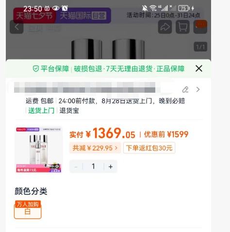Screen dimensions: 230x232
Task: Tap the 退货宝 label
Action: (x=69, y=111)
